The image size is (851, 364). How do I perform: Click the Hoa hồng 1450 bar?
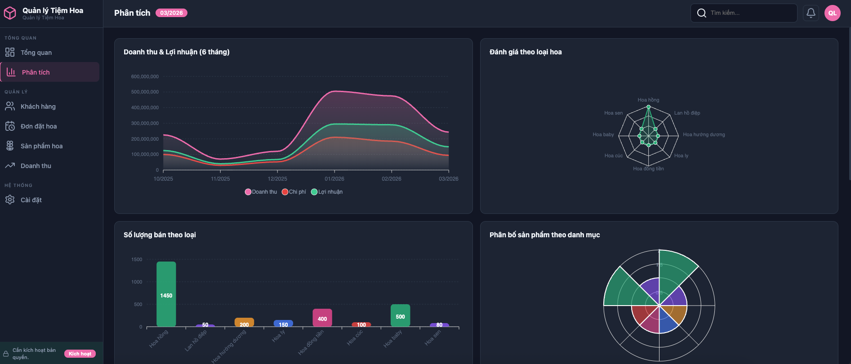pyautogui.click(x=166, y=294)
